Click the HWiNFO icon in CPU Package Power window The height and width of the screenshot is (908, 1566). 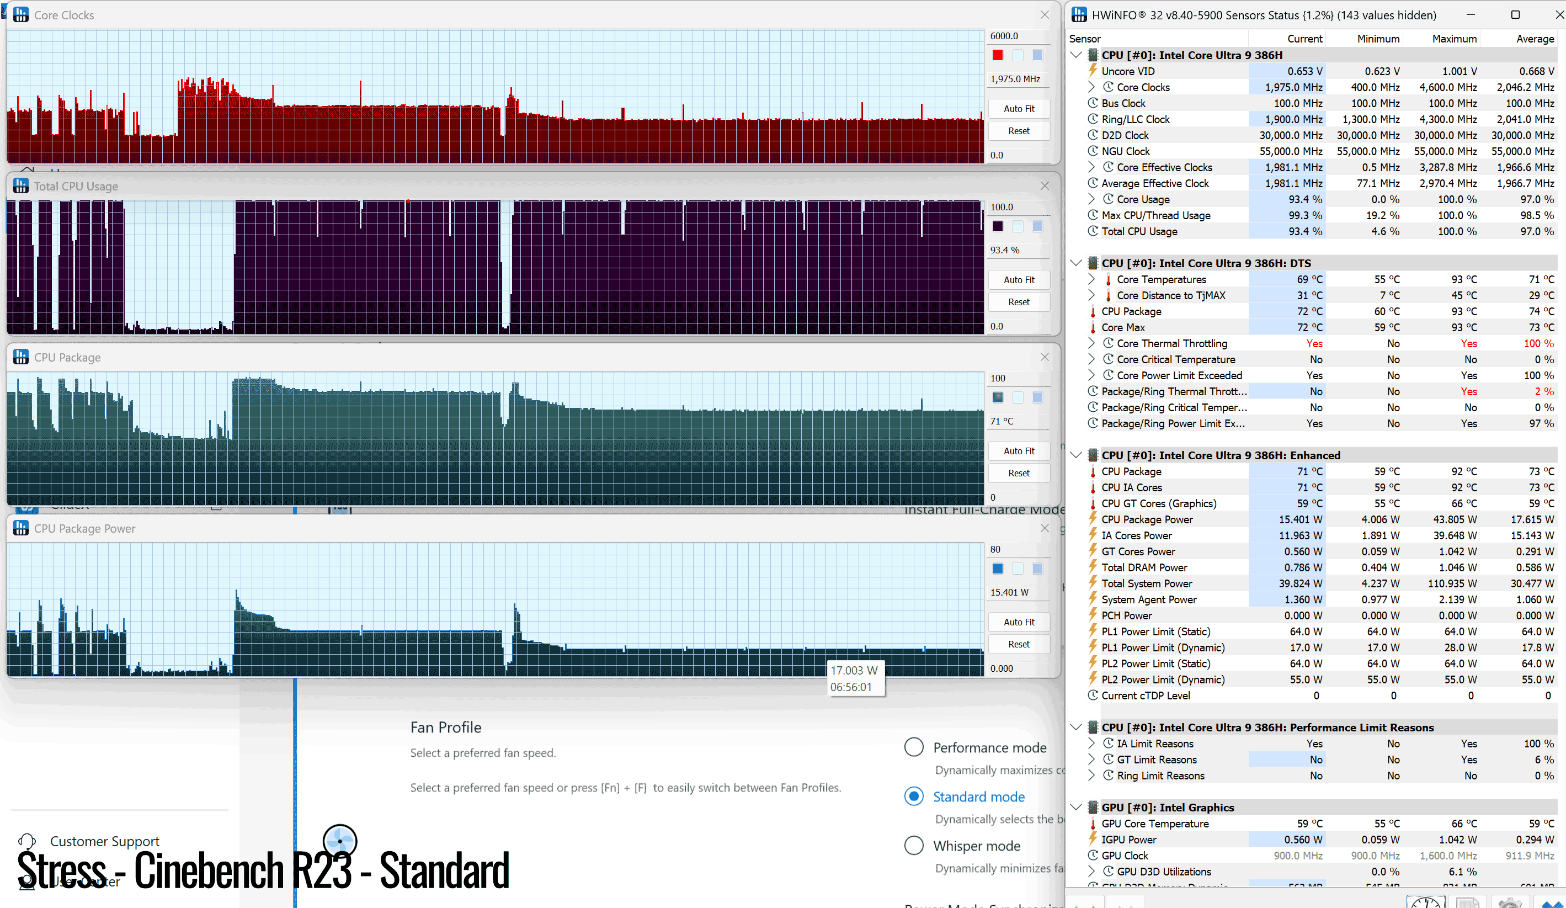click(x=20, y=528)
